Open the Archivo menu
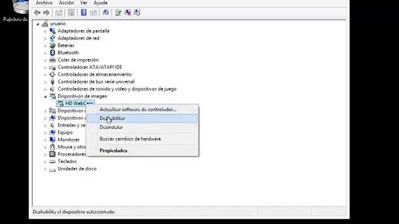The image size is (399, 224). point(44,2)
